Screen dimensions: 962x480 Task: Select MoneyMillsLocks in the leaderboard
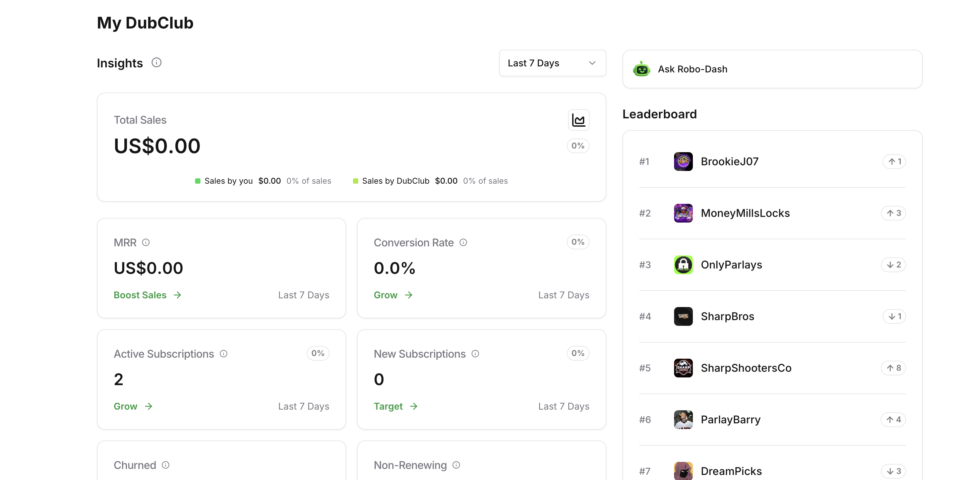[745, 213]
